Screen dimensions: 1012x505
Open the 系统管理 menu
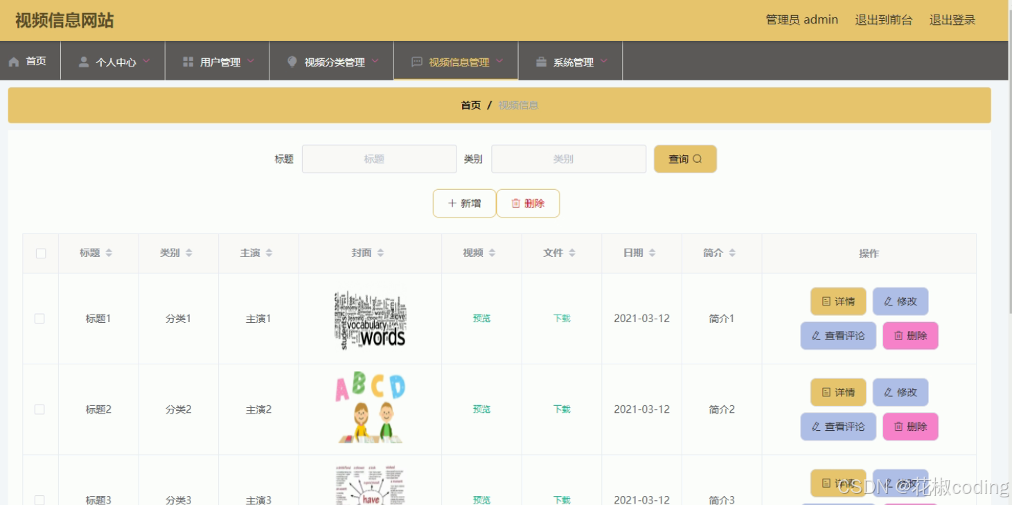point(571,61)
